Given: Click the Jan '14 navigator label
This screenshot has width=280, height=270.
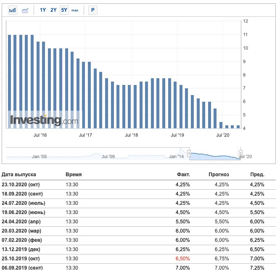Looking at the screenshot, I should click(177, 156).
